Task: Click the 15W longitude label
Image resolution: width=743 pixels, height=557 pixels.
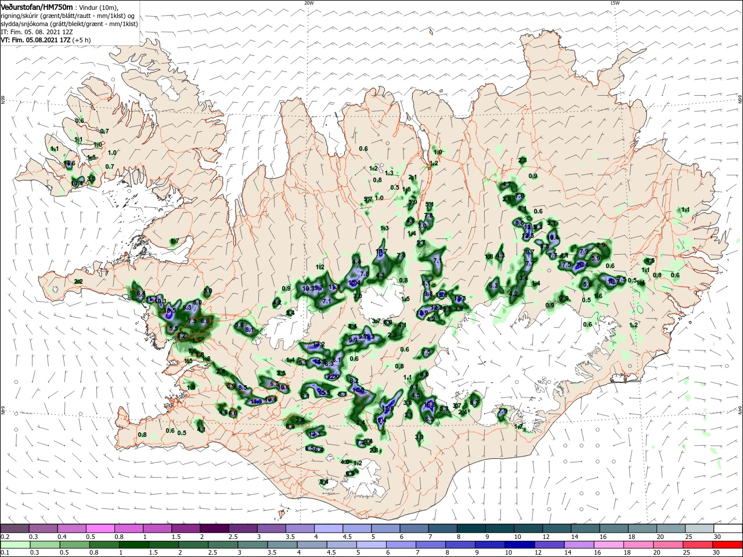Action: pyautogui.click(x=615, y=3)
